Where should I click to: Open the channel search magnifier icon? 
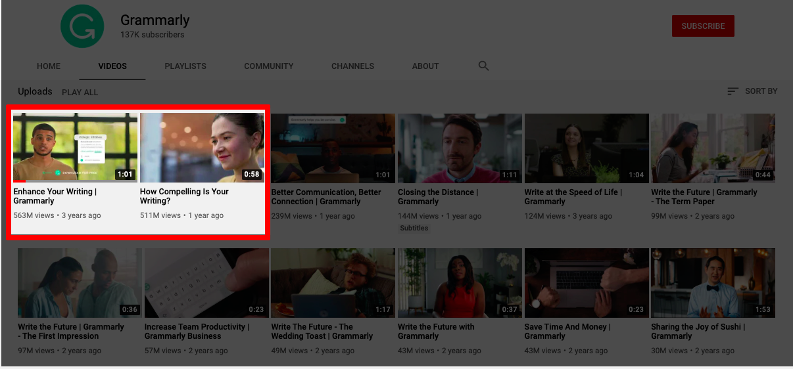(x=483, y=66)
